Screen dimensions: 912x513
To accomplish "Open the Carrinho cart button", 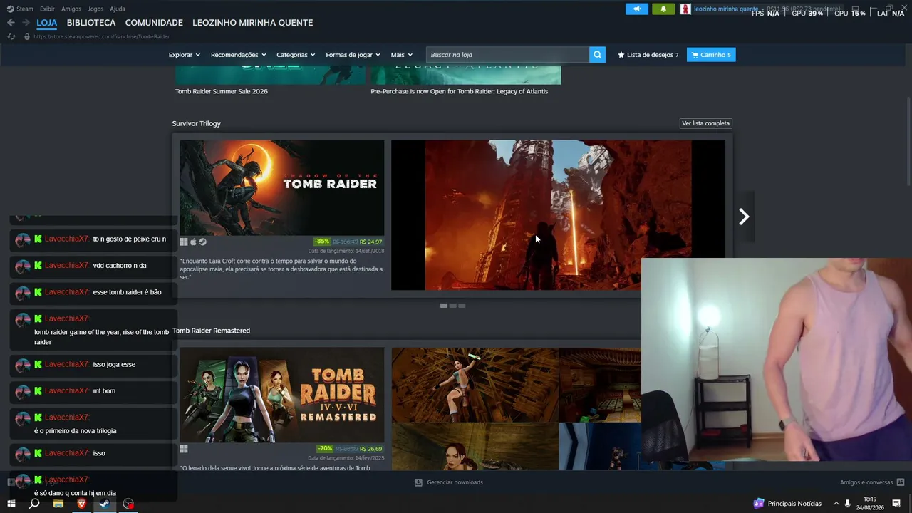I will click(x=711, y=55).
